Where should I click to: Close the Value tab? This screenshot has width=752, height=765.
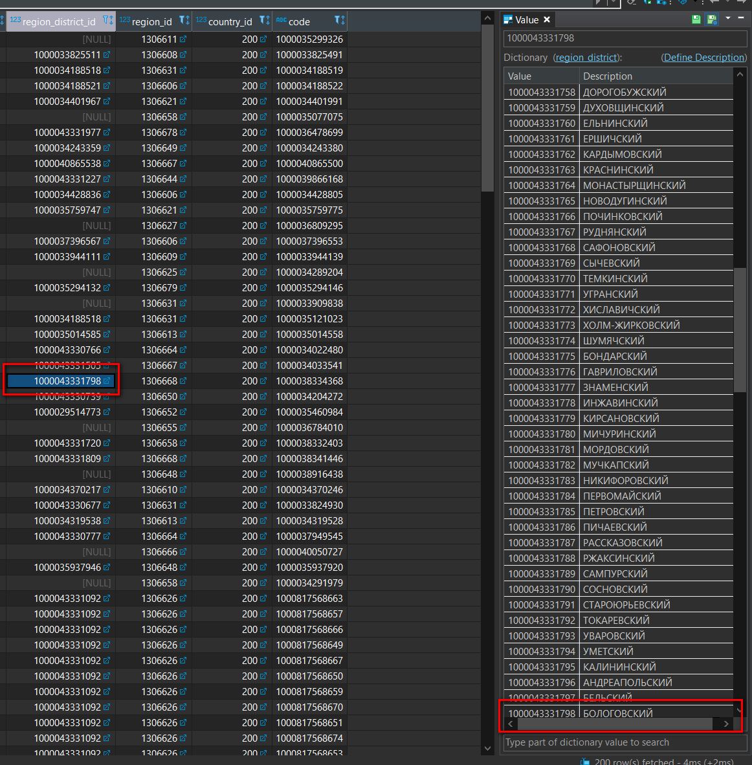point(547,19)
